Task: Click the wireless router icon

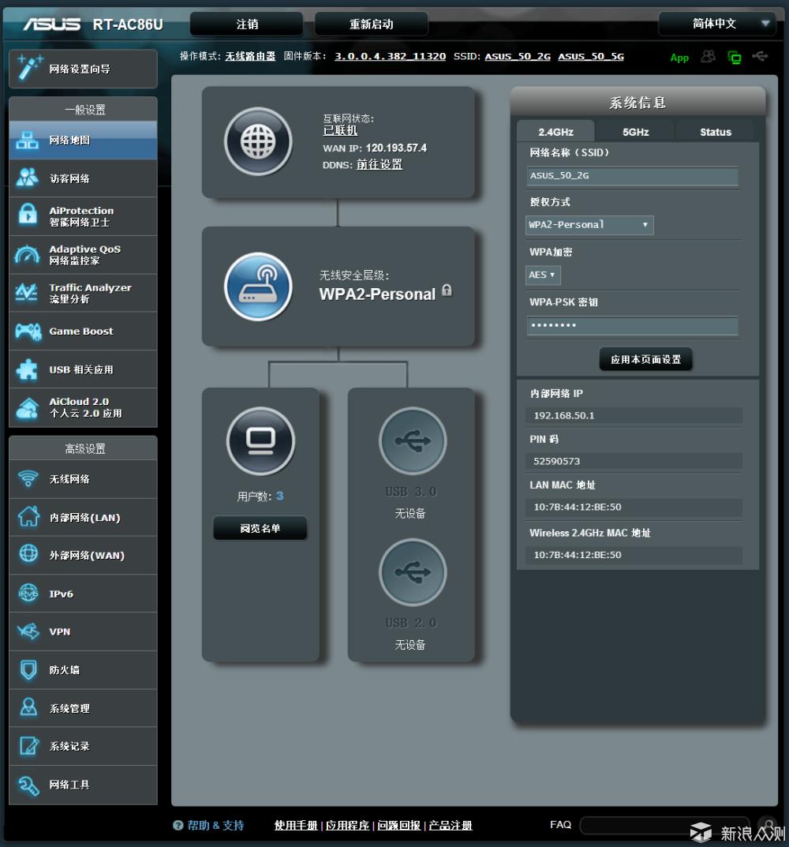Action: (258, 287)
